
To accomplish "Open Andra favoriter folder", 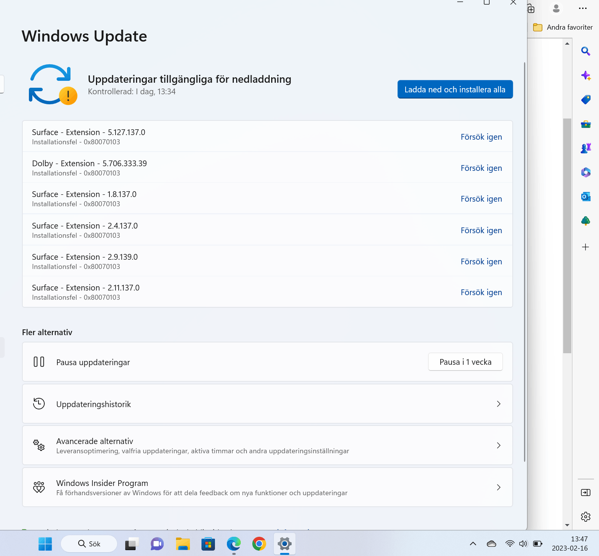I will point(563,27).
